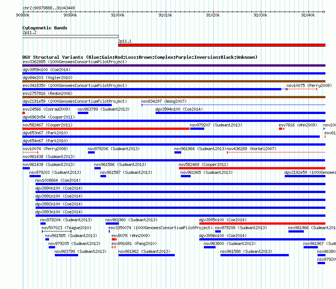Open the nsv961965 (Sudmant2013) variant label
This screenshot has height=289, width=336.
click(207, 173)
